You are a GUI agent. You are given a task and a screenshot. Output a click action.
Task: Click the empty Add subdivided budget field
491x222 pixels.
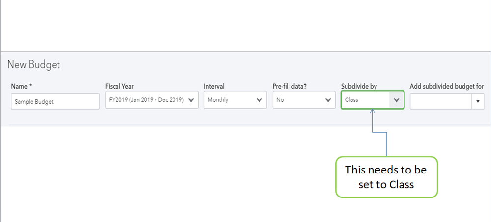point(440,101)
